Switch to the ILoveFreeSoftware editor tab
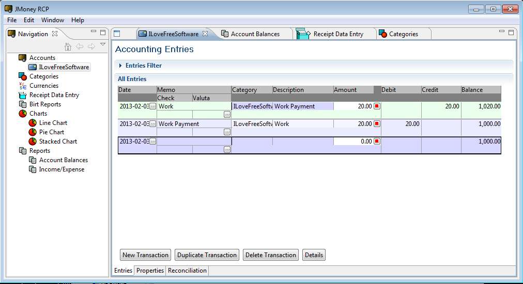This screenshot has height=284, width=523. click(x=173, y=34)
